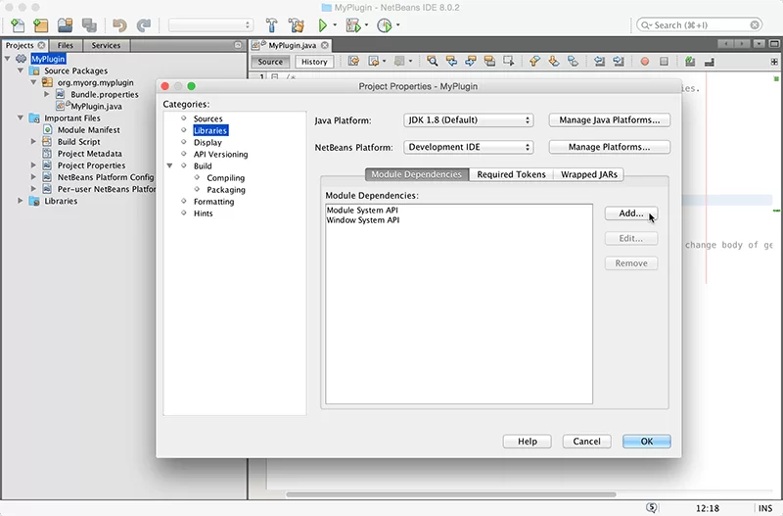
Task: Select the Sources category
Action: pyautogui.click(x=207, y=118)
